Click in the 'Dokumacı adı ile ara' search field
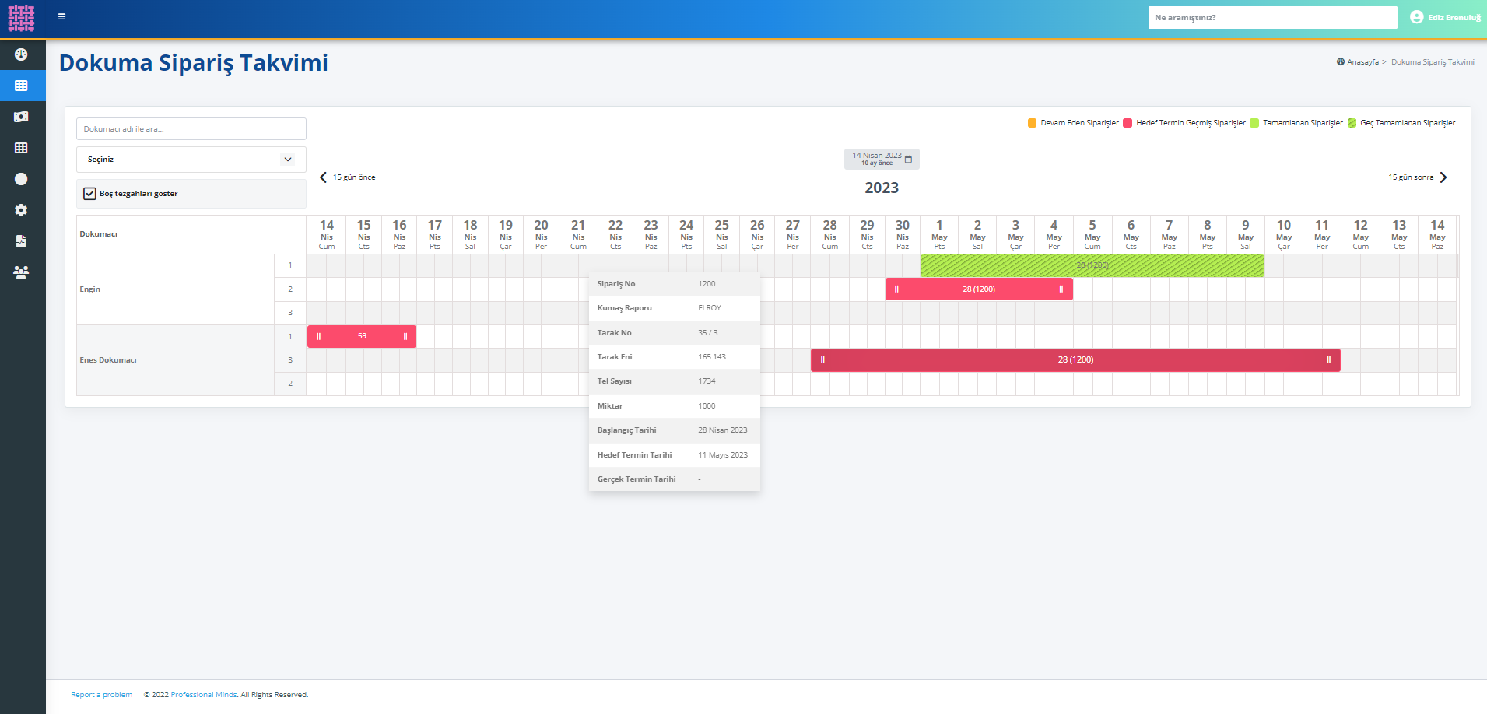1487x719 pixels. pos(191,129)
